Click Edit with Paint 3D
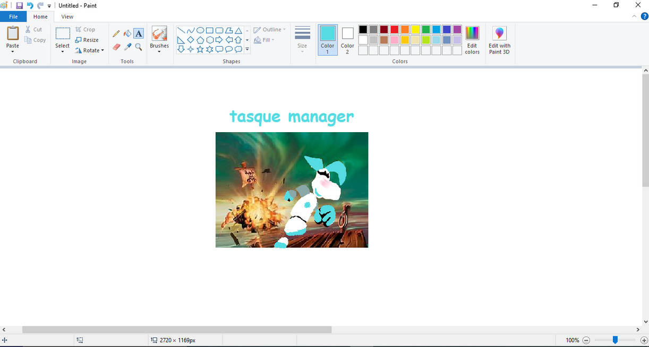The image size is (649, 347). click(499, 40)
